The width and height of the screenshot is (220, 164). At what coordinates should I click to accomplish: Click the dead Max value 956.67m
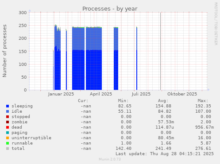coord(205,127)
